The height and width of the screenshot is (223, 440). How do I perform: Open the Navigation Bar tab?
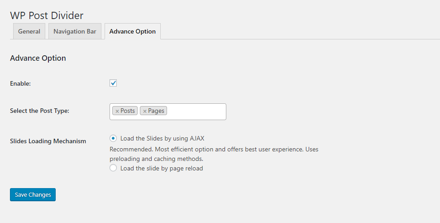pyautogui.click(x=75, y=32)
